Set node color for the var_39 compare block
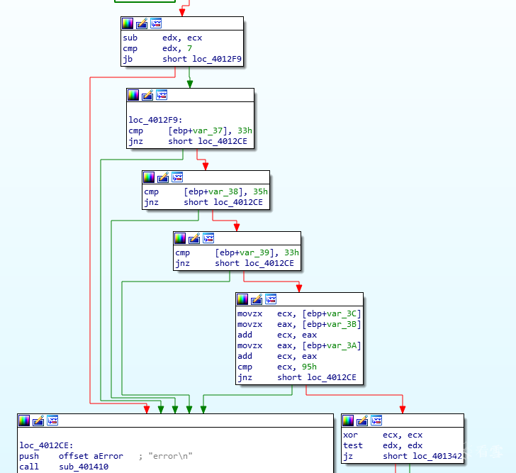The image size is (516, 473). (180, 238)
